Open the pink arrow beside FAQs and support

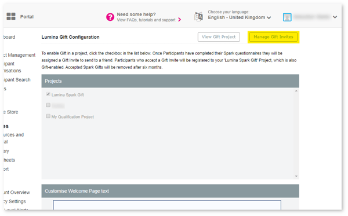click(x=180, y=20)
